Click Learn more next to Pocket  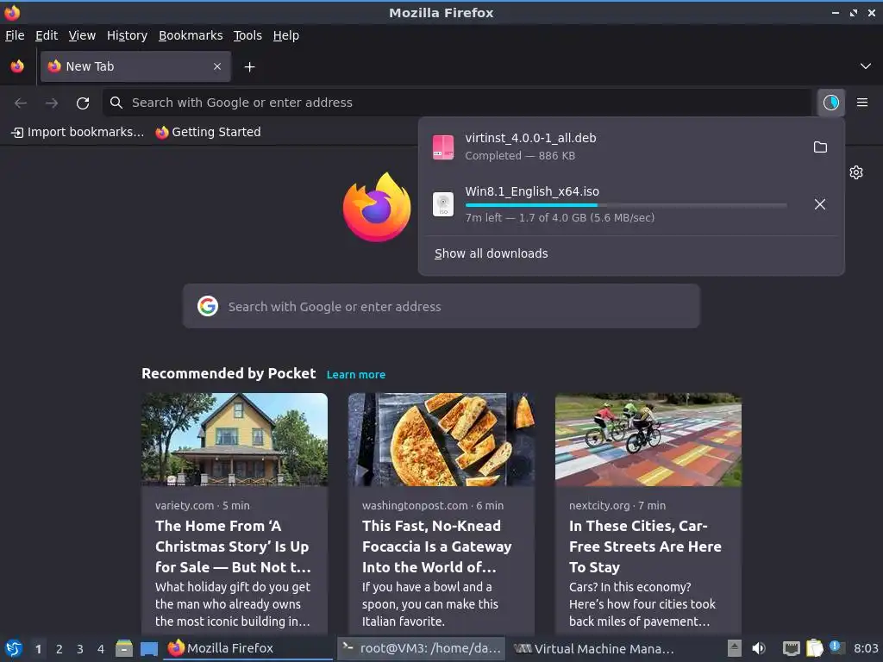[356, 374]
